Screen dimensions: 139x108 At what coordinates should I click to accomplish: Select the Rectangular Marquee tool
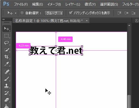click(7, 35)
